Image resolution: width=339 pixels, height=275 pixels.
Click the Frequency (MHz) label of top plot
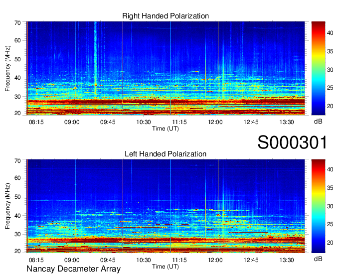click(x=7, y=68)
